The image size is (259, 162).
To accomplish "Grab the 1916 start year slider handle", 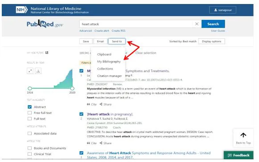I will pos(30,88).
